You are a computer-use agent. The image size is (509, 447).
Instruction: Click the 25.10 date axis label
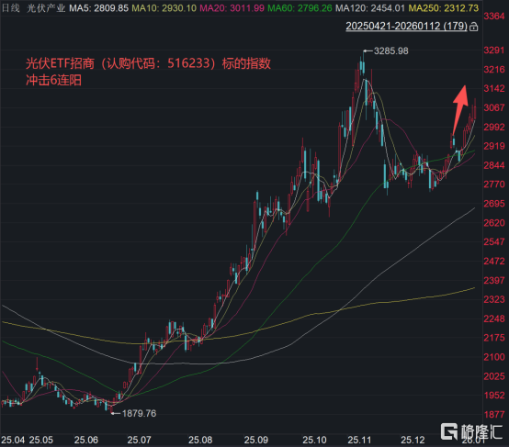(314, 441)
